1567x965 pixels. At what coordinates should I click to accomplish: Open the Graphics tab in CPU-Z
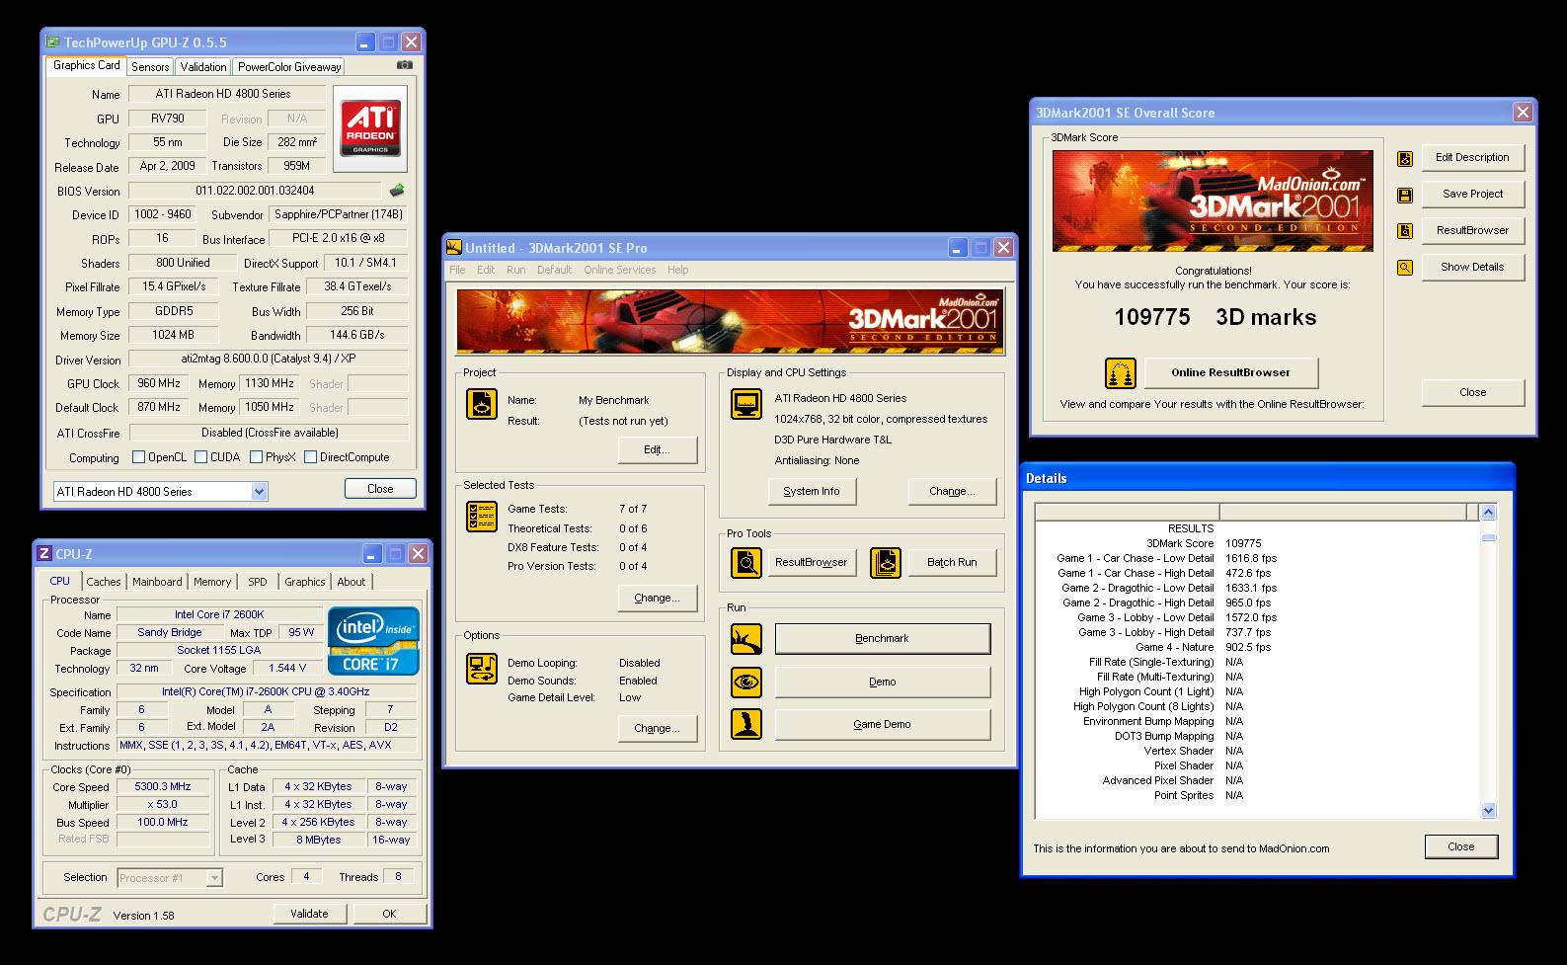[x=305, y=582]
